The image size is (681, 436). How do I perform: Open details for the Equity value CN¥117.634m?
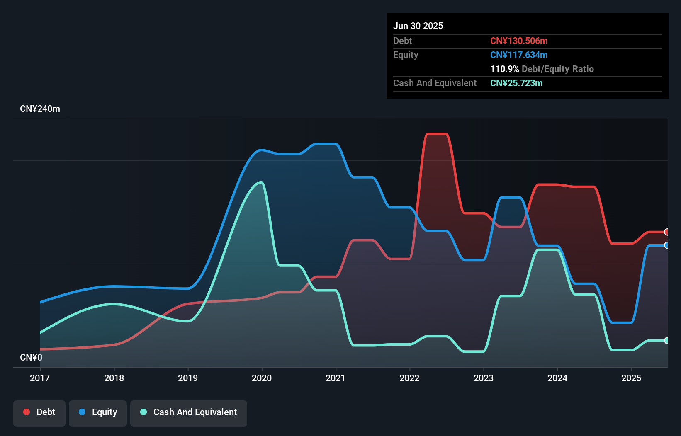click(x=519, y=55)
